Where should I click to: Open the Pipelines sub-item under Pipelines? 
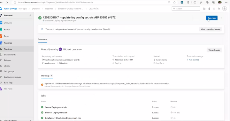click(x=8, y=49)
